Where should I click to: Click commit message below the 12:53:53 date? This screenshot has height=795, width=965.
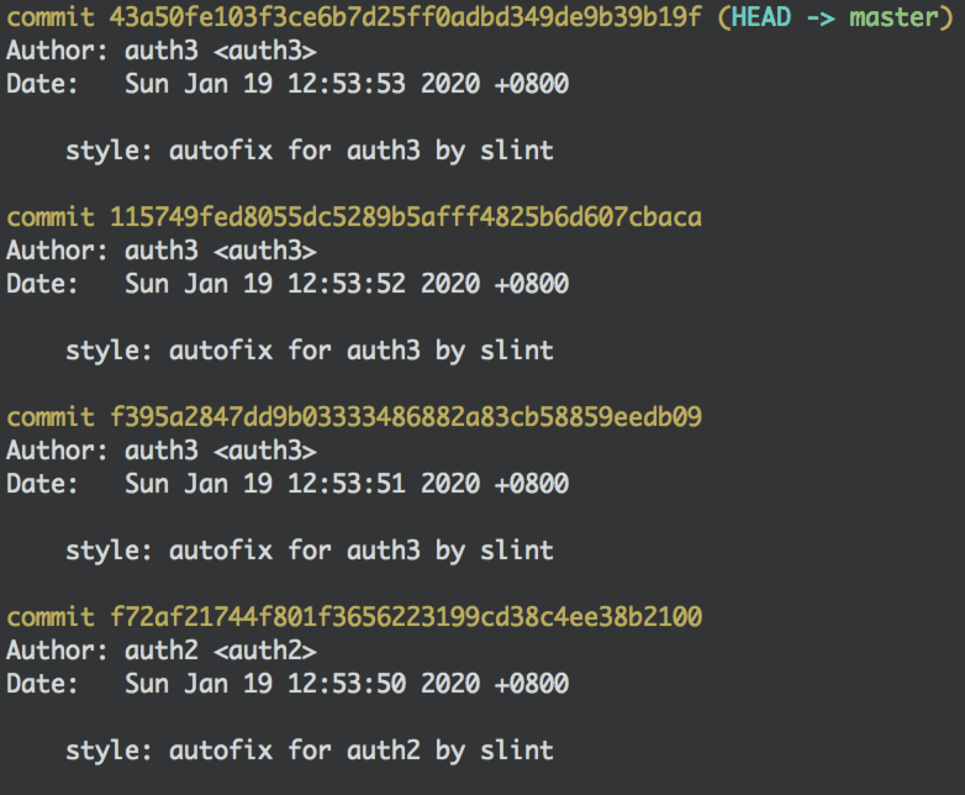click(309, 151)
